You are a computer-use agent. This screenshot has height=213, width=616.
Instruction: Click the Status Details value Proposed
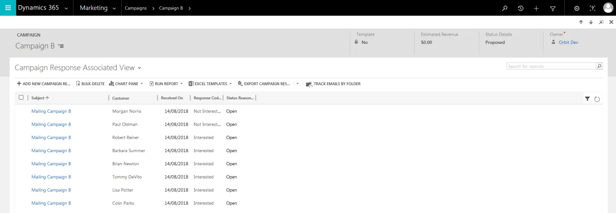[x=495, y=42]
